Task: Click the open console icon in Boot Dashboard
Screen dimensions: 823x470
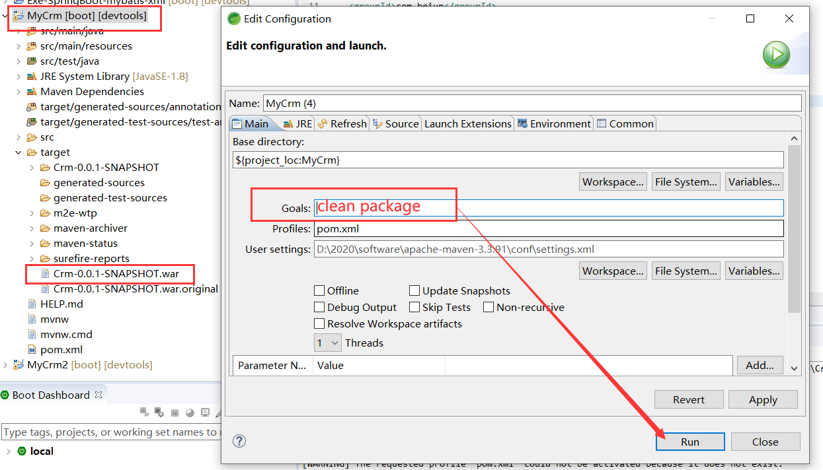Action: pos(205,412)
